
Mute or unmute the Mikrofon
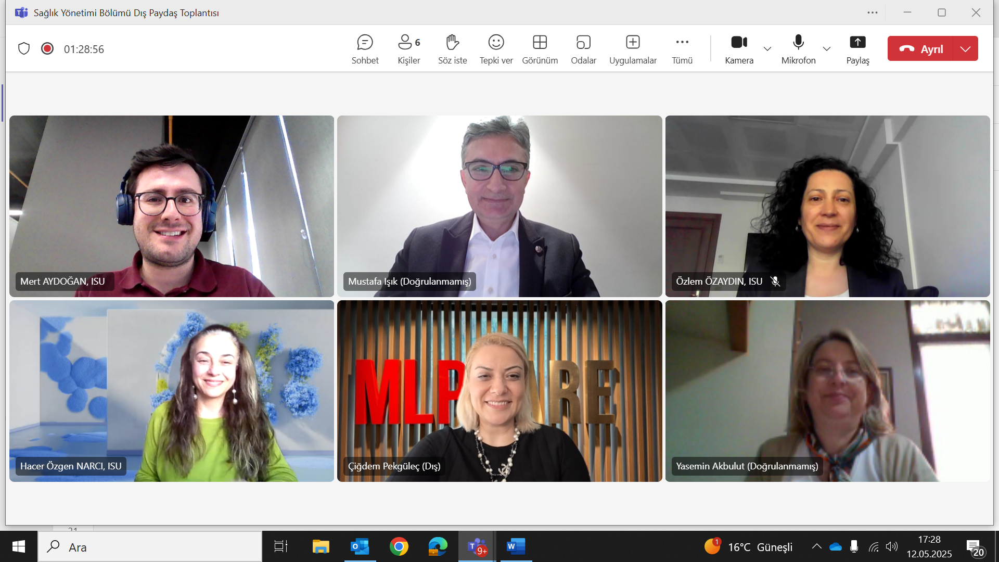(x=798, y=49)
